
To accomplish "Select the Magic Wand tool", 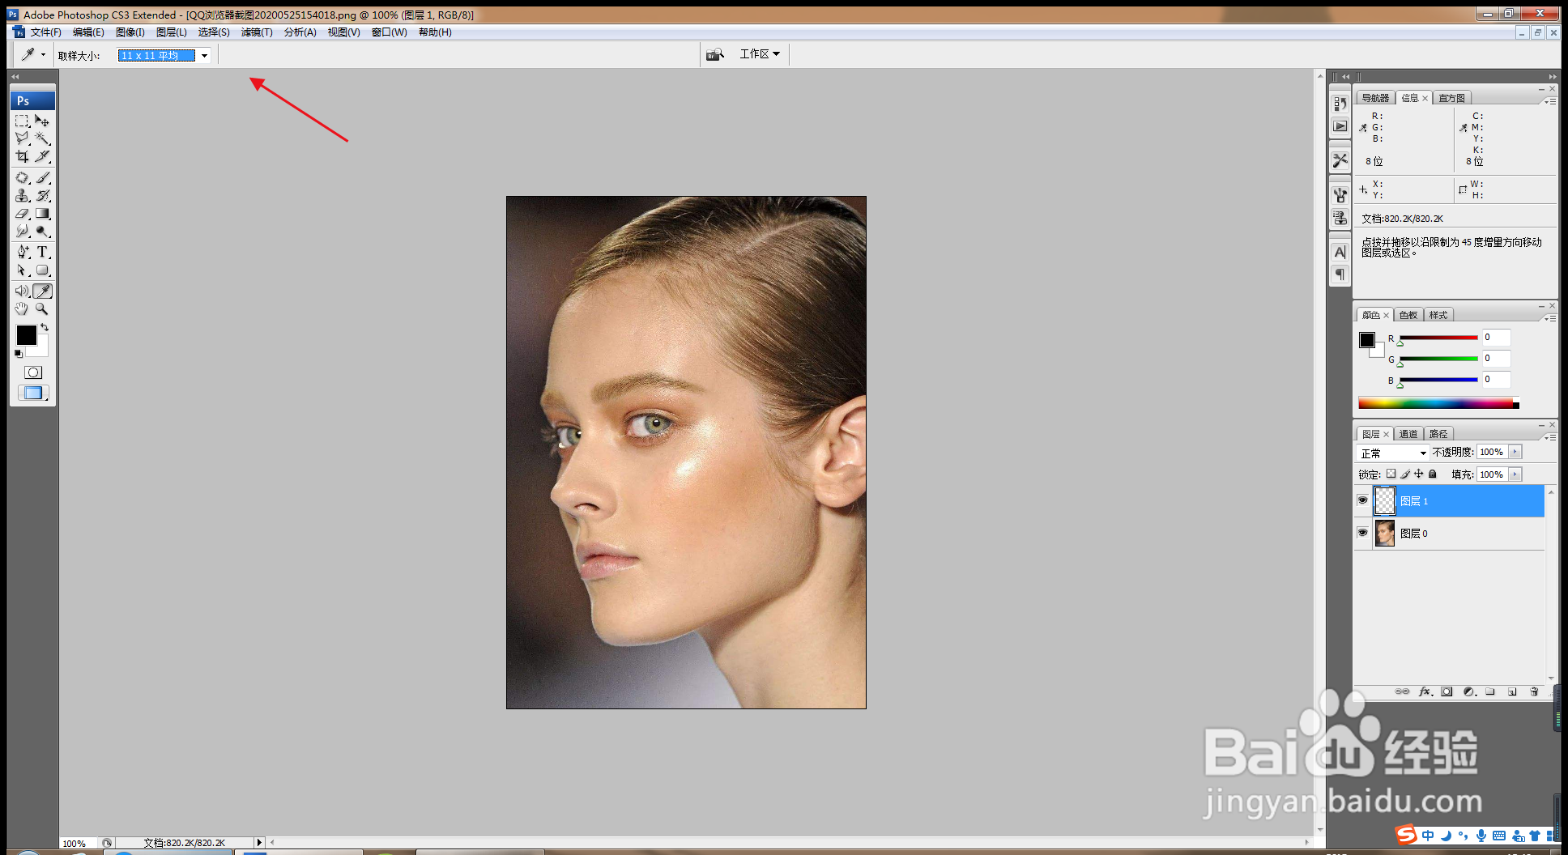I will tap(43, 138).
